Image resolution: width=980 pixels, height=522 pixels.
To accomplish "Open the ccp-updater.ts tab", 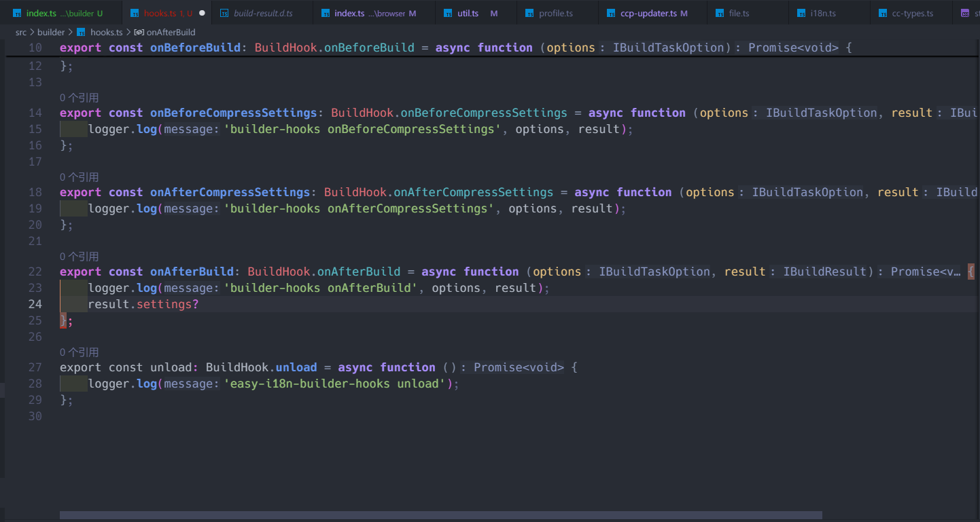I will click(x=648, y=14).
